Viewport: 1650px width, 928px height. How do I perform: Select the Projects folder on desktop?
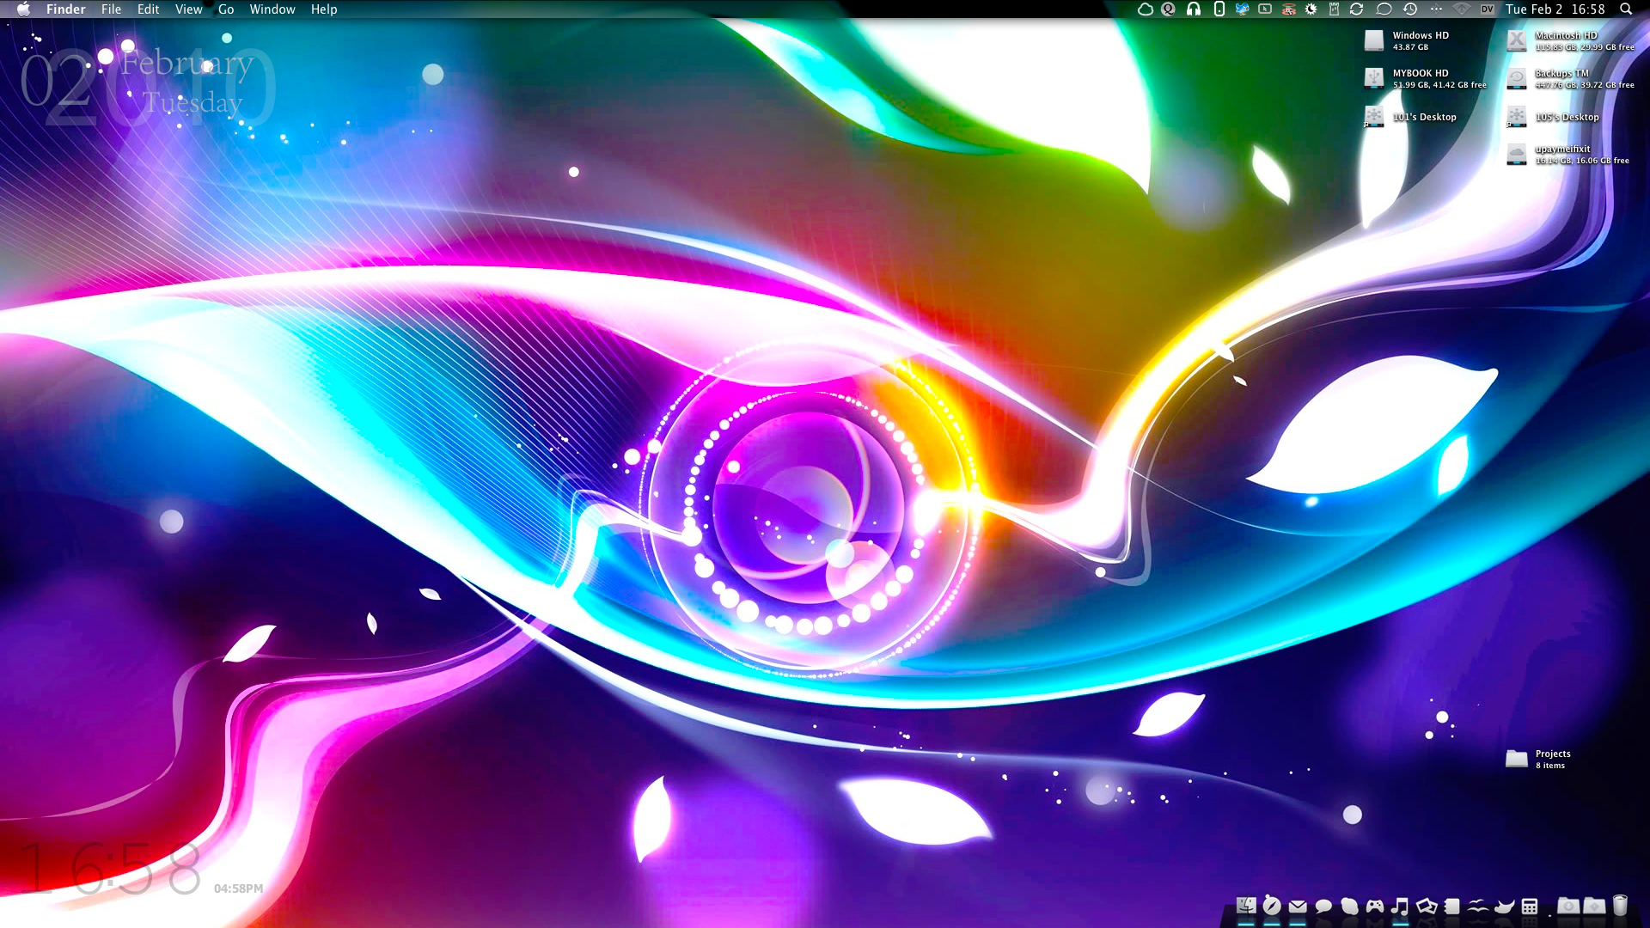(x=1517, y=759)
